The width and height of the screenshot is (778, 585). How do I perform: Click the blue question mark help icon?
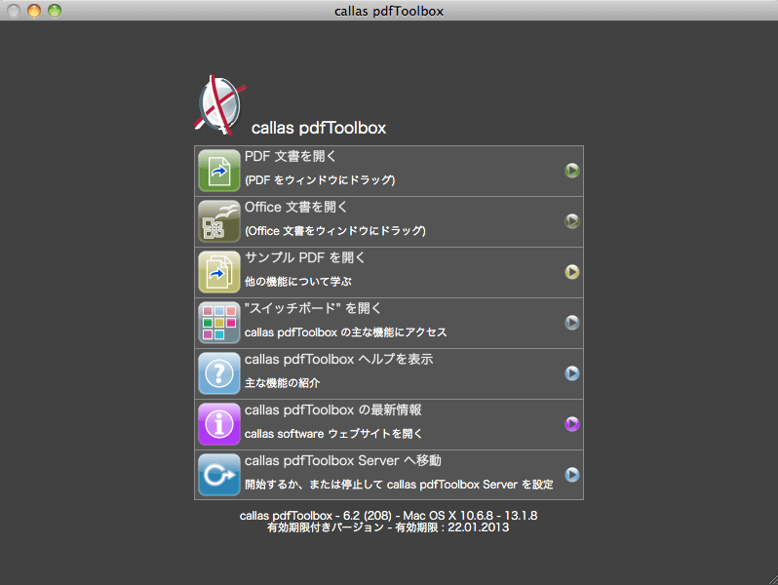[219, 373]
